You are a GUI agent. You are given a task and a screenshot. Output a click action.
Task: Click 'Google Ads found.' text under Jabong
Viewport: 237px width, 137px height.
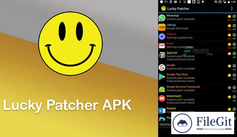point(177,28)
